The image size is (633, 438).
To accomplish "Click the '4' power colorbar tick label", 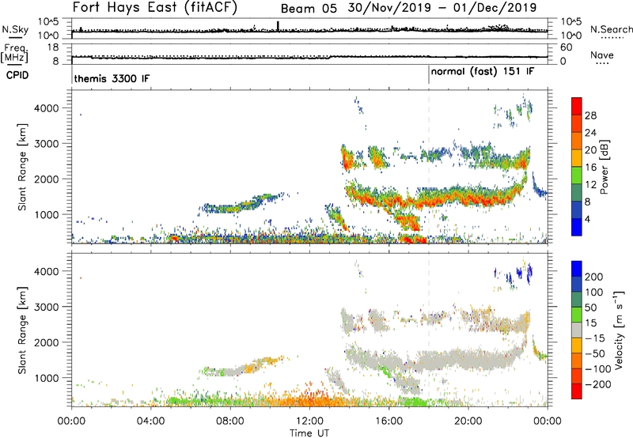I will (x=587, y=219).
